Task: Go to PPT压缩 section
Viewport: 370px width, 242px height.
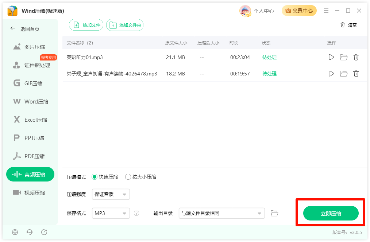Action: click(30, 138)
